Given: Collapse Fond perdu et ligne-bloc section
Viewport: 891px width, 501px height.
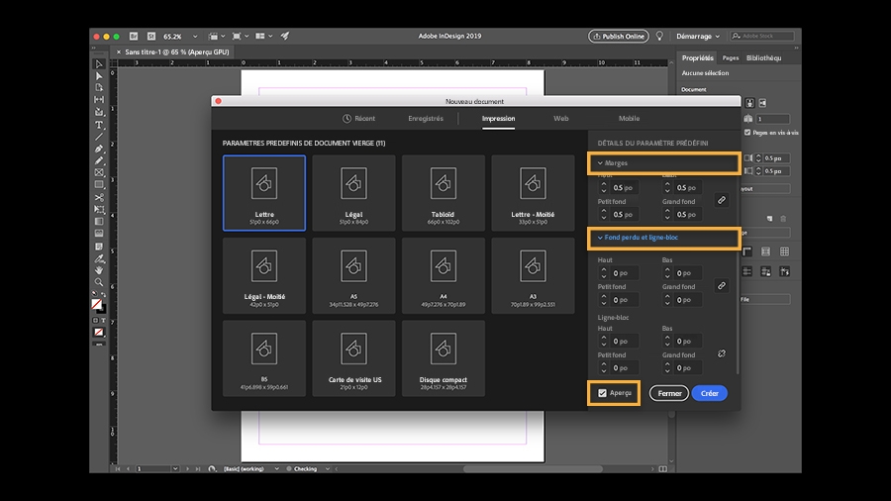Looking at the screenshot, I should point(600,238).
